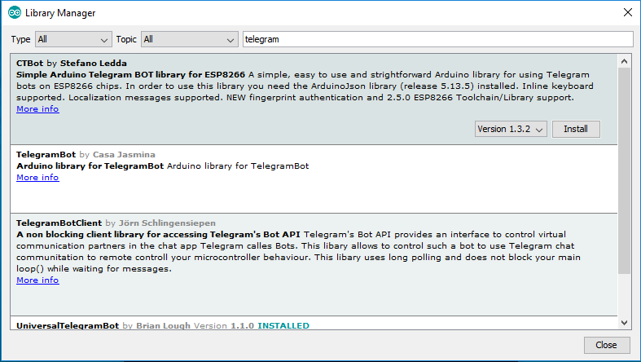Select the TelegramBotClient library entry
The image size is (641, 362).
tap(314, 264)
